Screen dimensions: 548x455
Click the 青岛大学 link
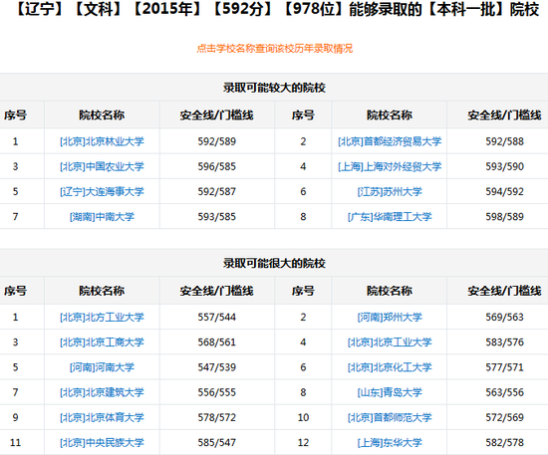390,392
